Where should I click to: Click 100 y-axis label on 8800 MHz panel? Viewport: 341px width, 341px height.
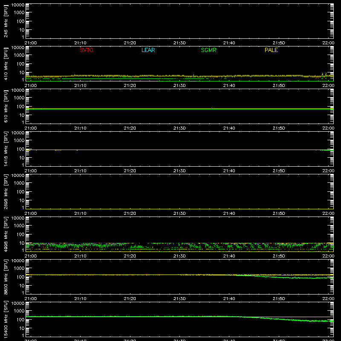[20, 277]
